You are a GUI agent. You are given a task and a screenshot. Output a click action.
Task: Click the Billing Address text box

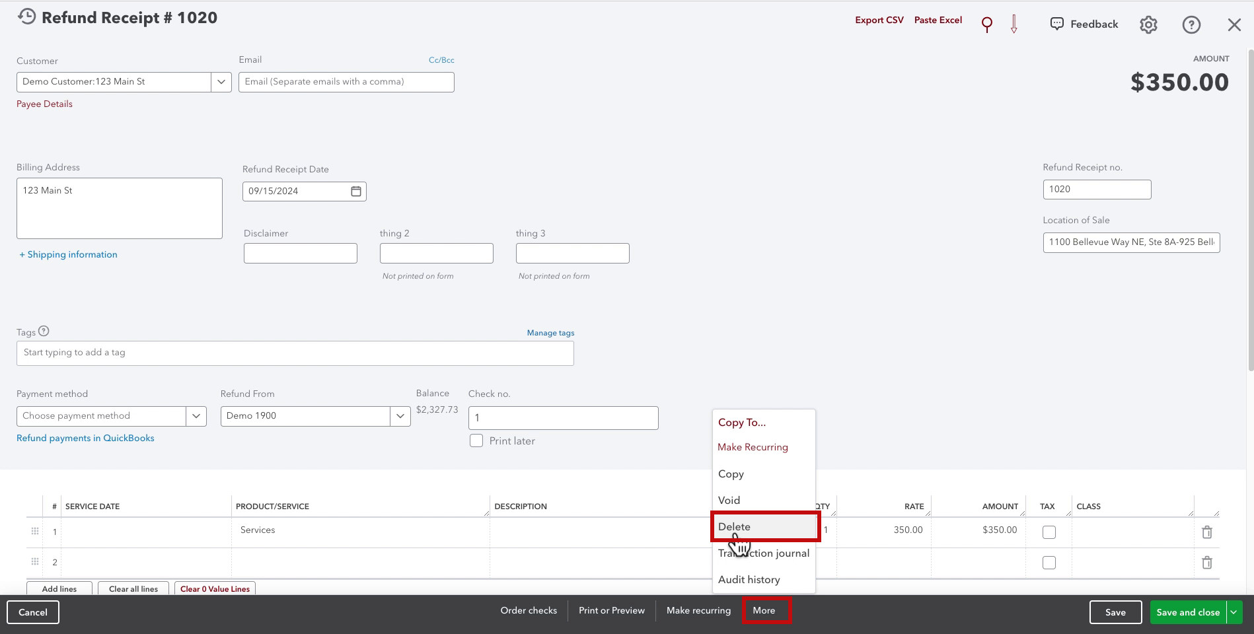[120, 208]
